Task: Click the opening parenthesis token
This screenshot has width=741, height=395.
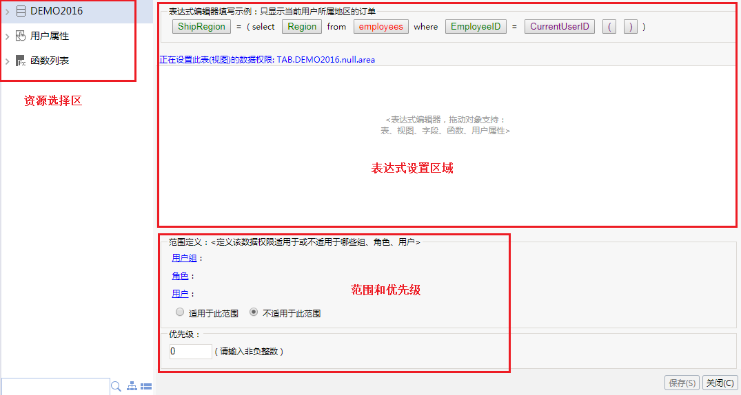Action: point(609,26)
